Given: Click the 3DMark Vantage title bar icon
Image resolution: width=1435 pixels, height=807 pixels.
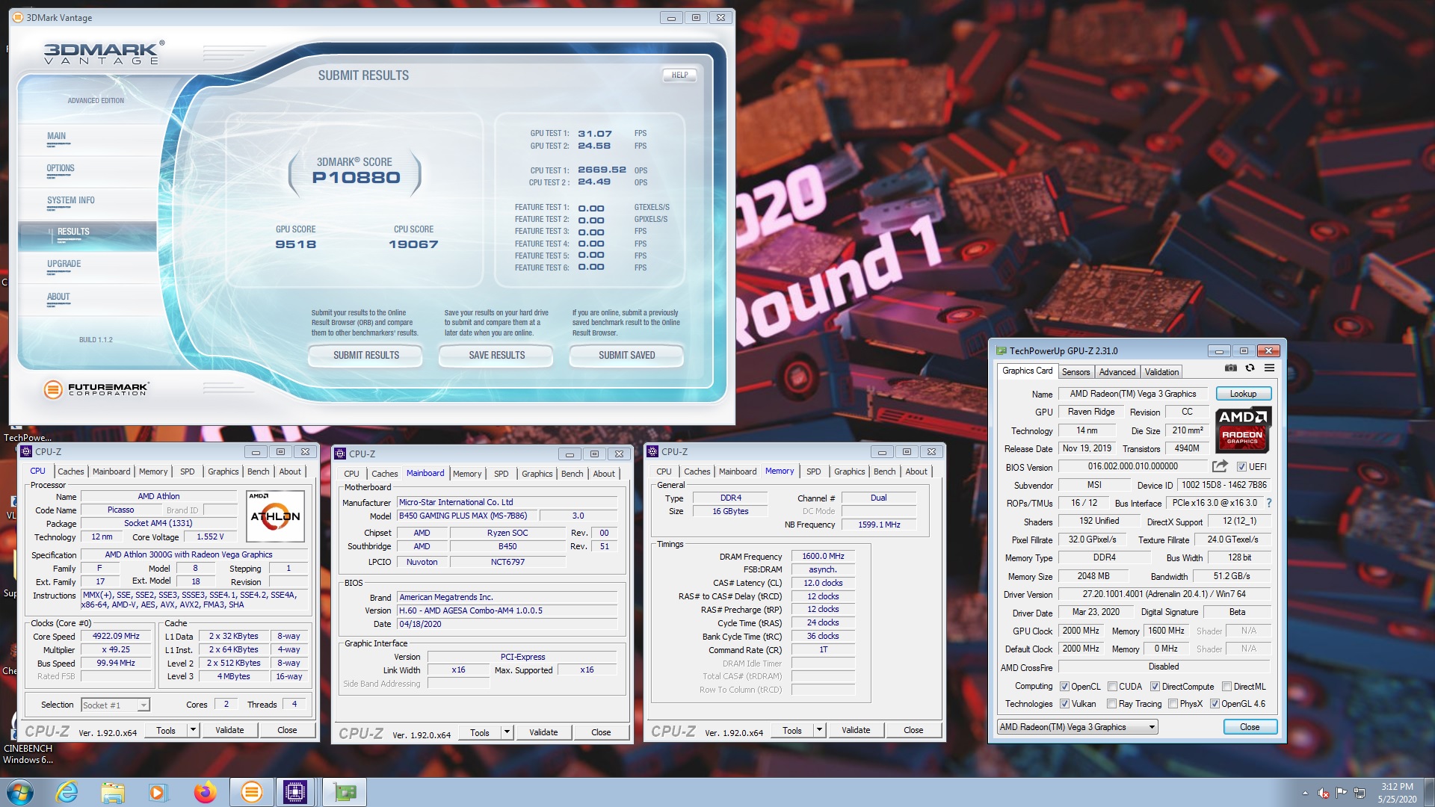Looking at the screenshot, I should [18, 17].
